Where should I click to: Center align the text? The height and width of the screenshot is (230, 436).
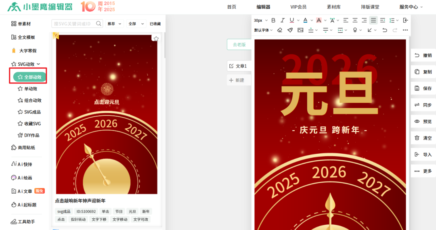[x=355, y=20]
